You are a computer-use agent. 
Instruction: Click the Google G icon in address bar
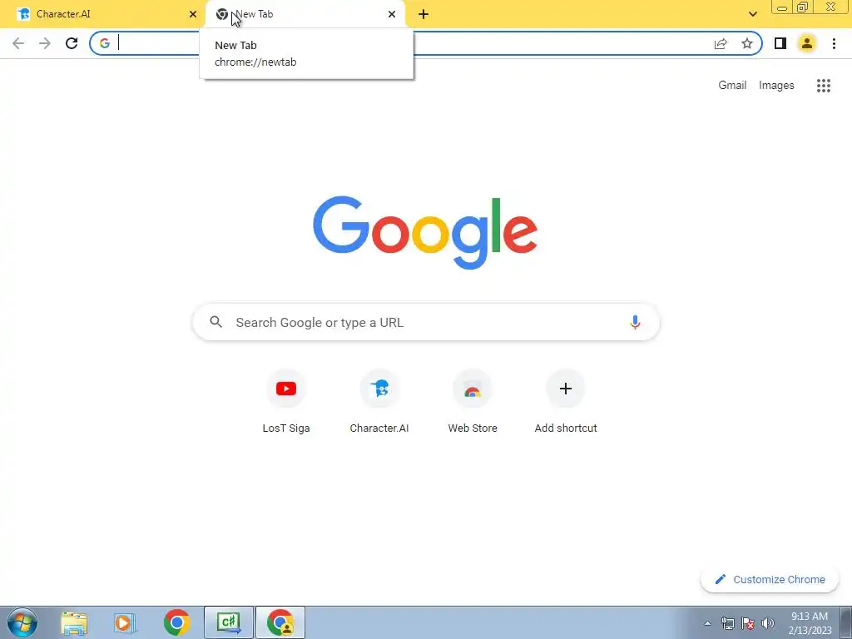coord(105,43)
